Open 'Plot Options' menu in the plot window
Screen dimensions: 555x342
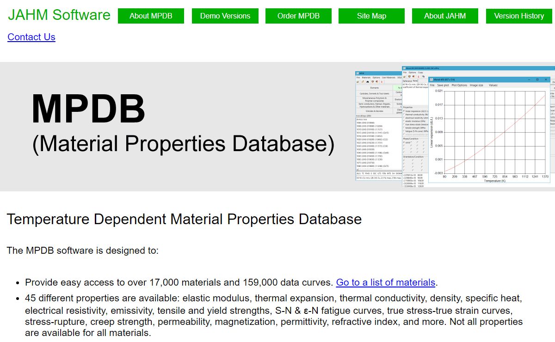pos(459,85)
